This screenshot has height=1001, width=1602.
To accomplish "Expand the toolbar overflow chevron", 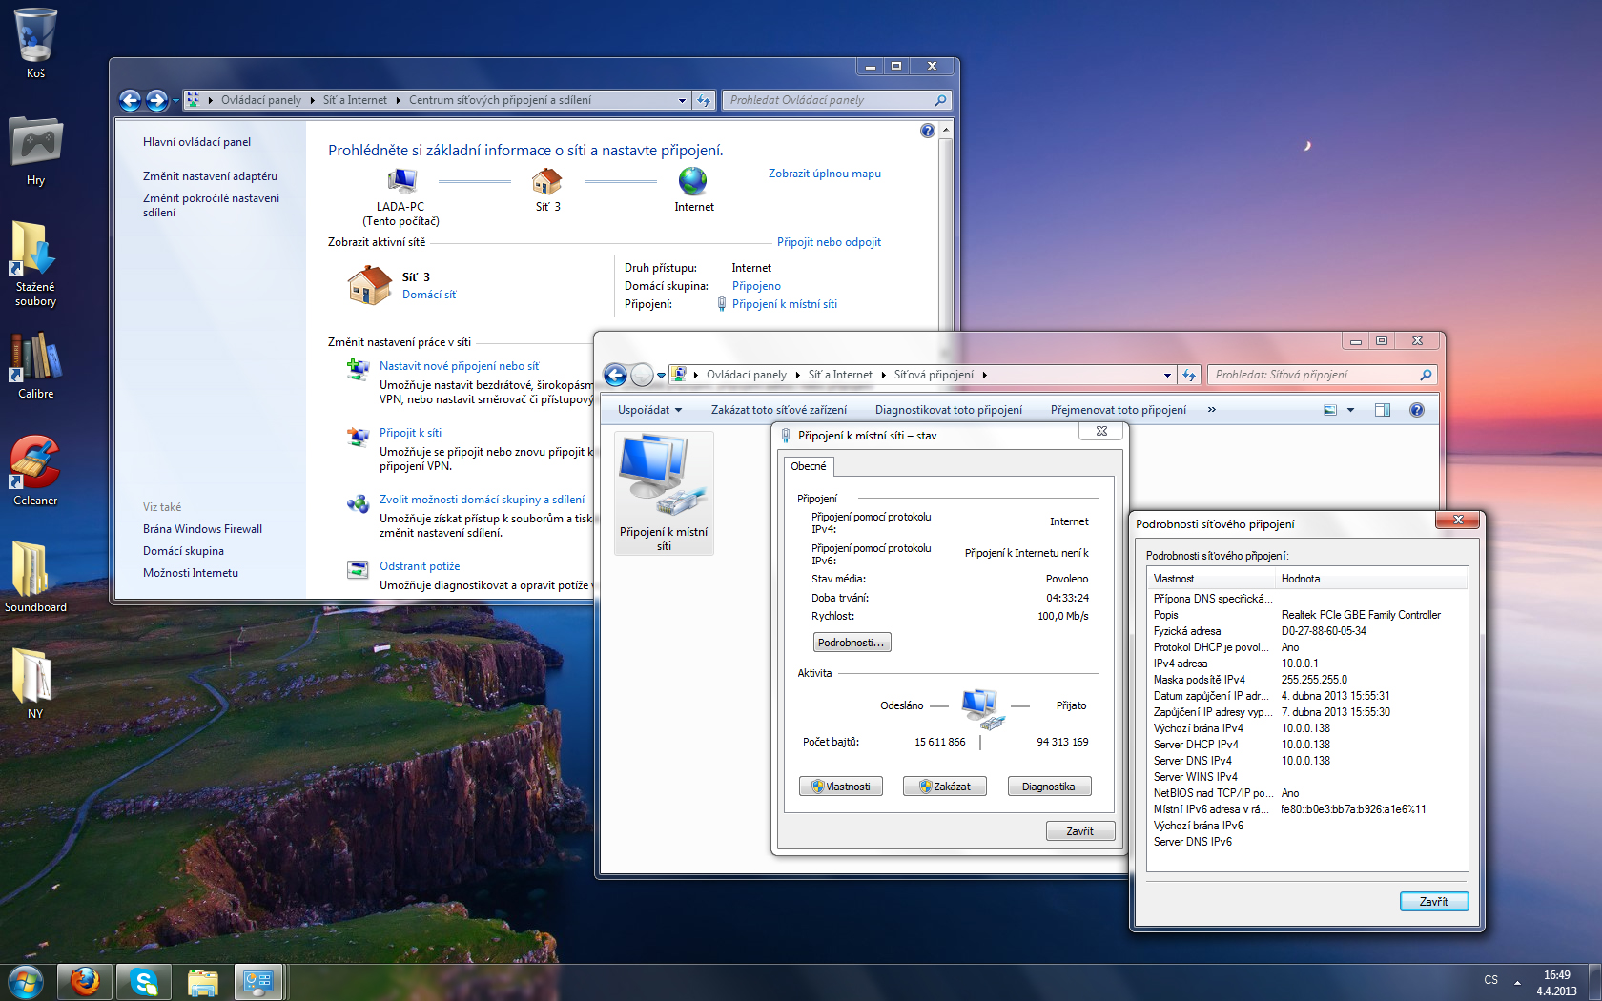I will pyautogui.click(x=1211, y=410).
